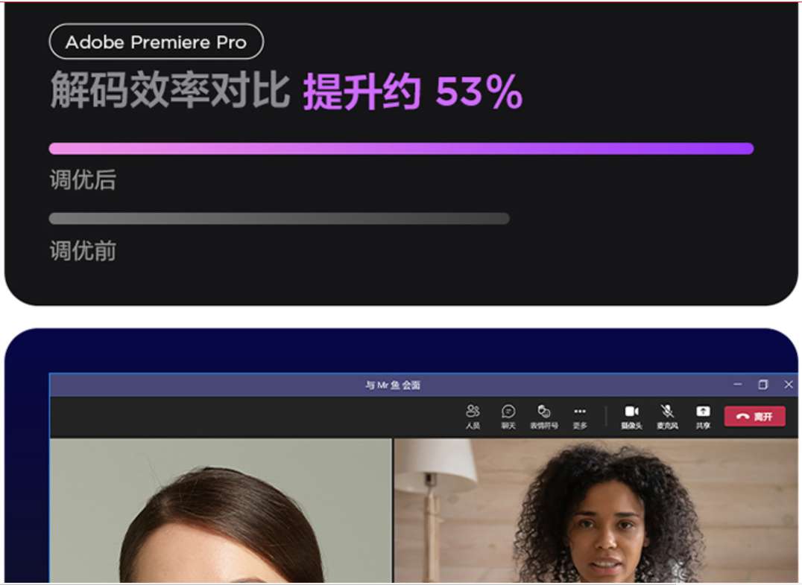Minimize the meeting window

(737, 384)
